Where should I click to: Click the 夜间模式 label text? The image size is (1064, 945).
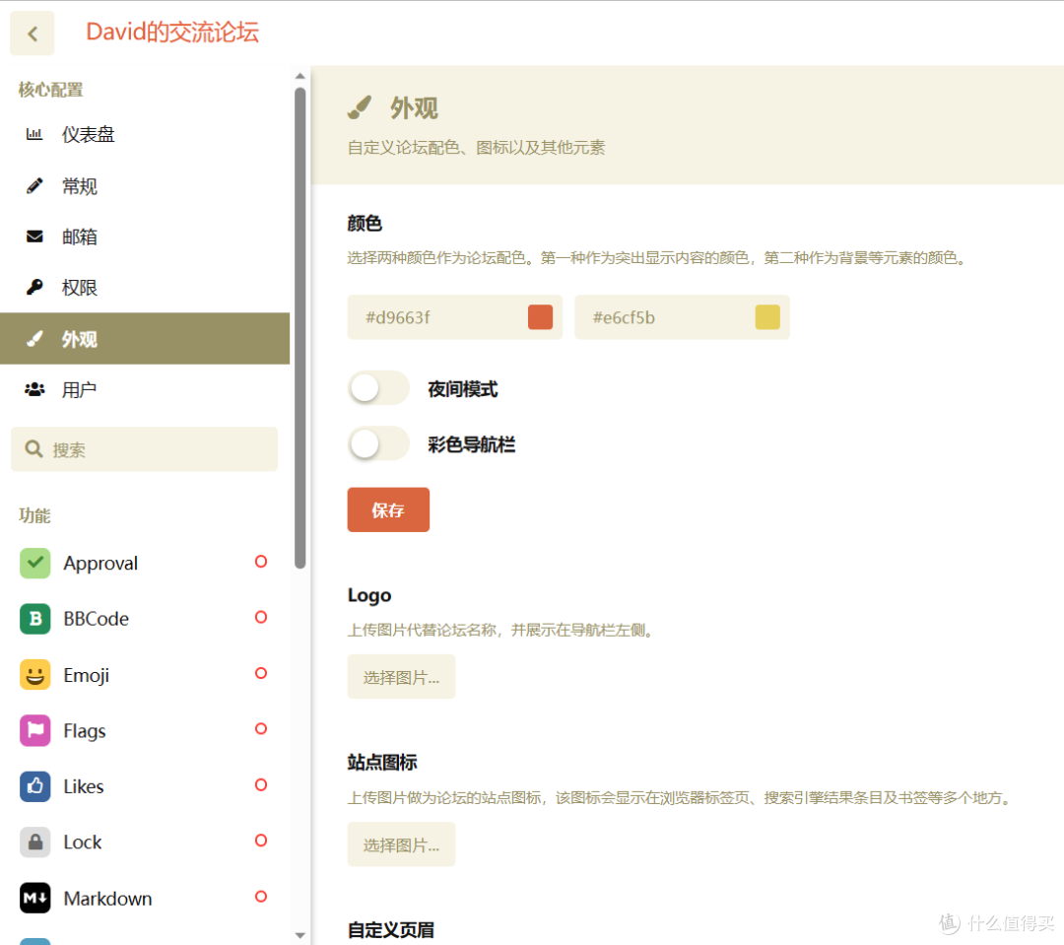[x=463, y=389]
